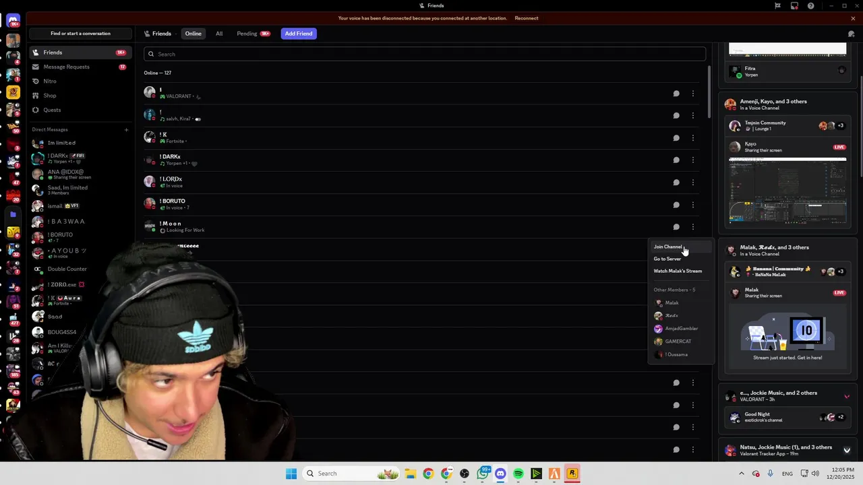Open Discord home direct messages icon
The image size is (863, 485).
[x=13, y=22]
